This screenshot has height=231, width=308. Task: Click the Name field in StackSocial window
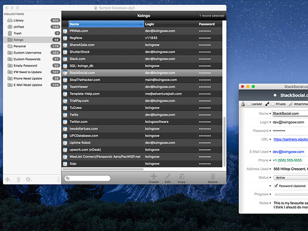(290, 113)
